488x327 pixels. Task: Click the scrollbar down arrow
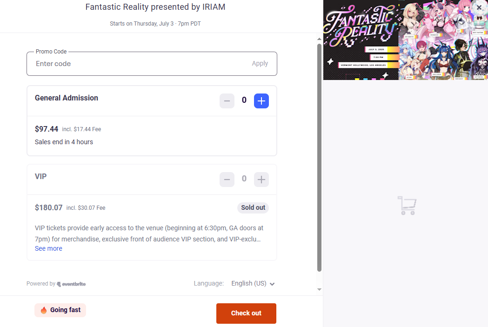pyautogui.click(x=319, y=289)
